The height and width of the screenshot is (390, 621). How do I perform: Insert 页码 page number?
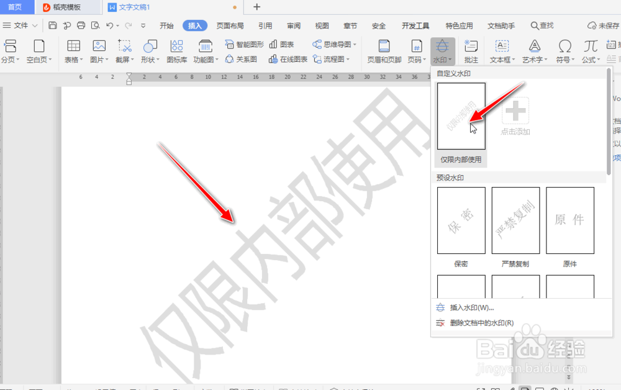coord(417,51)
